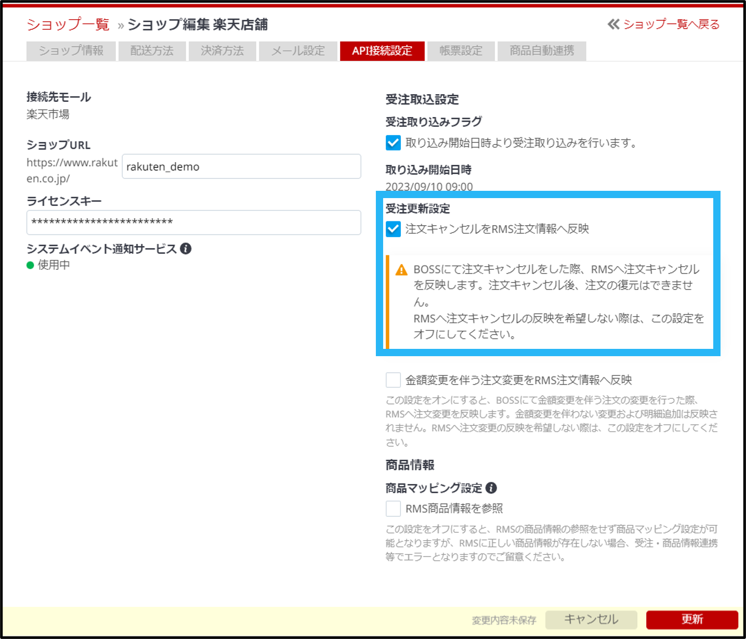Viewport: 746px width, 639px height.
Task: Click the orange warning triangle icon
Action: (x=401, y=270)
